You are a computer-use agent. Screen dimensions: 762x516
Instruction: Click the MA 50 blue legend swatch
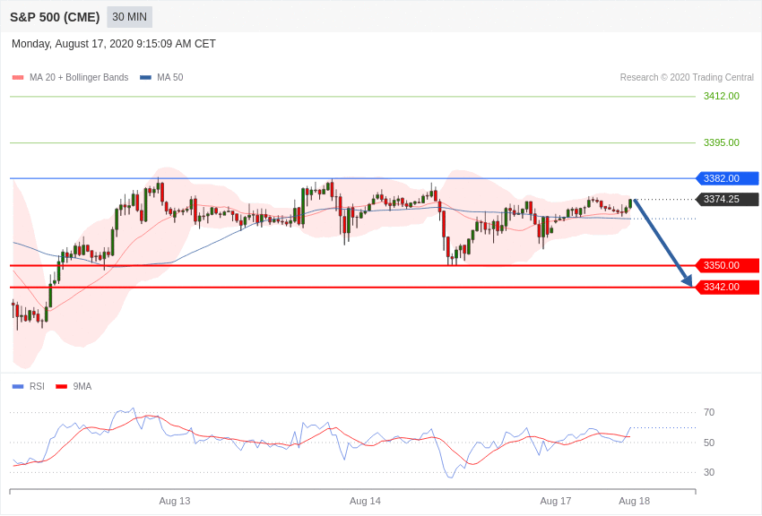[x=145, y=78]
